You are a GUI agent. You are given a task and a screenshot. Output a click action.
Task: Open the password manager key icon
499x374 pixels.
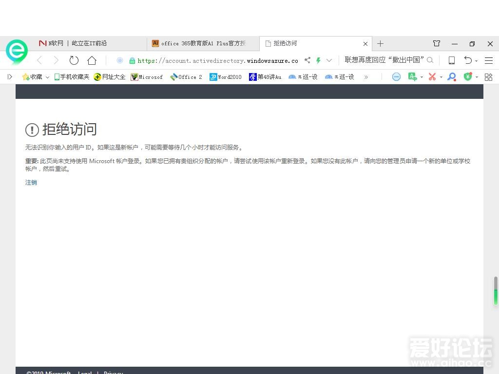(451, 76)
